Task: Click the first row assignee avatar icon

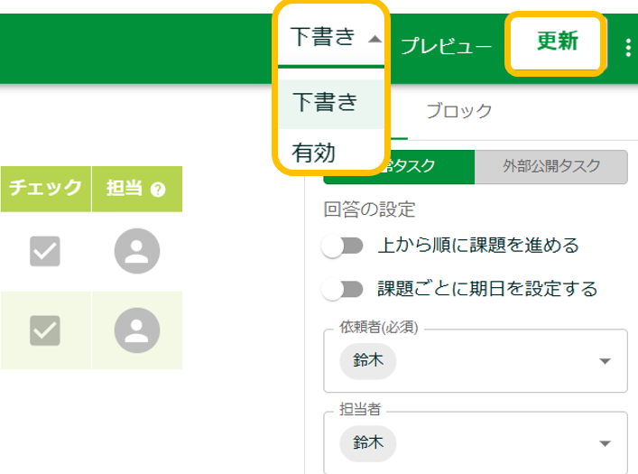Action: pyautogui.click(x=137, y=252)
